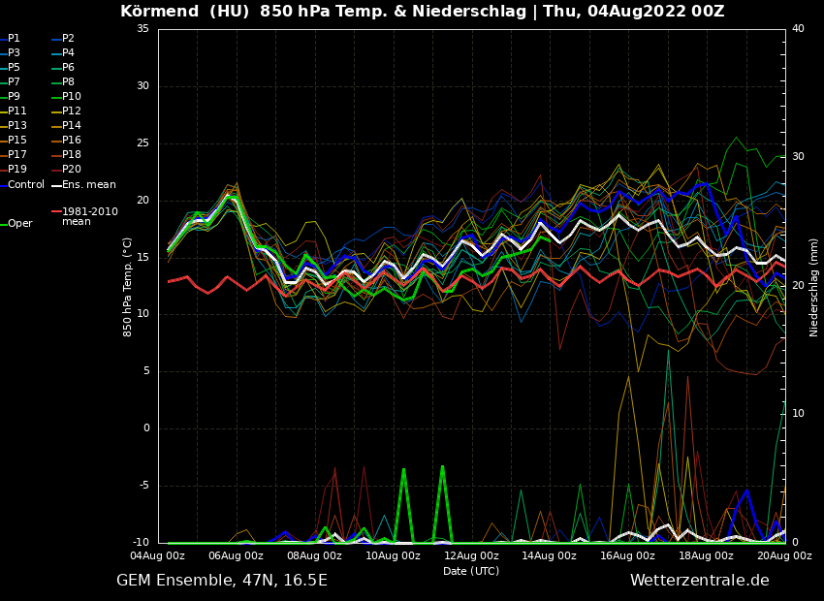Click the Niederschlag (mm) right axis label
The height and width of the screenshot is (601, 824).
(x=814, y=286)
